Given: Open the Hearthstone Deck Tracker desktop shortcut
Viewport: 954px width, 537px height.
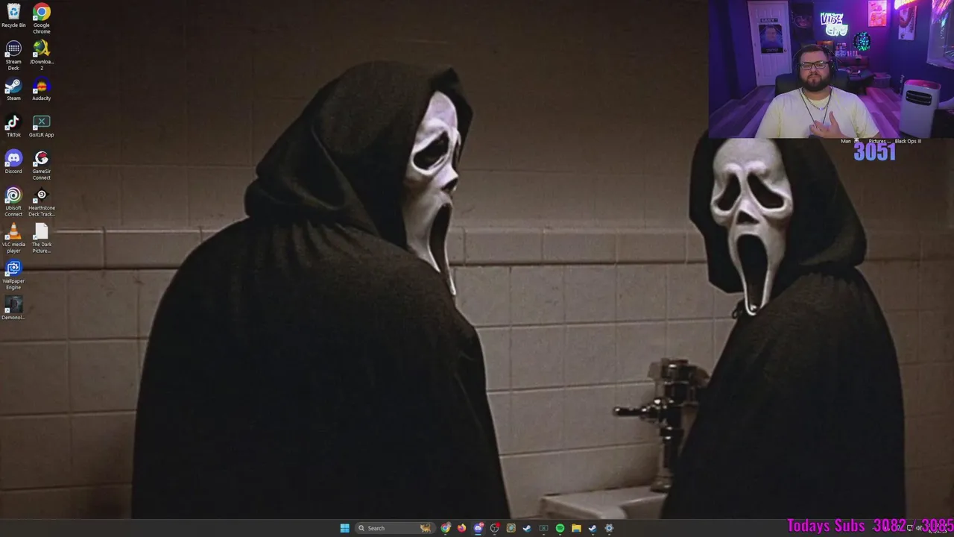Looking at the screenshot, I should click(42, 201).
